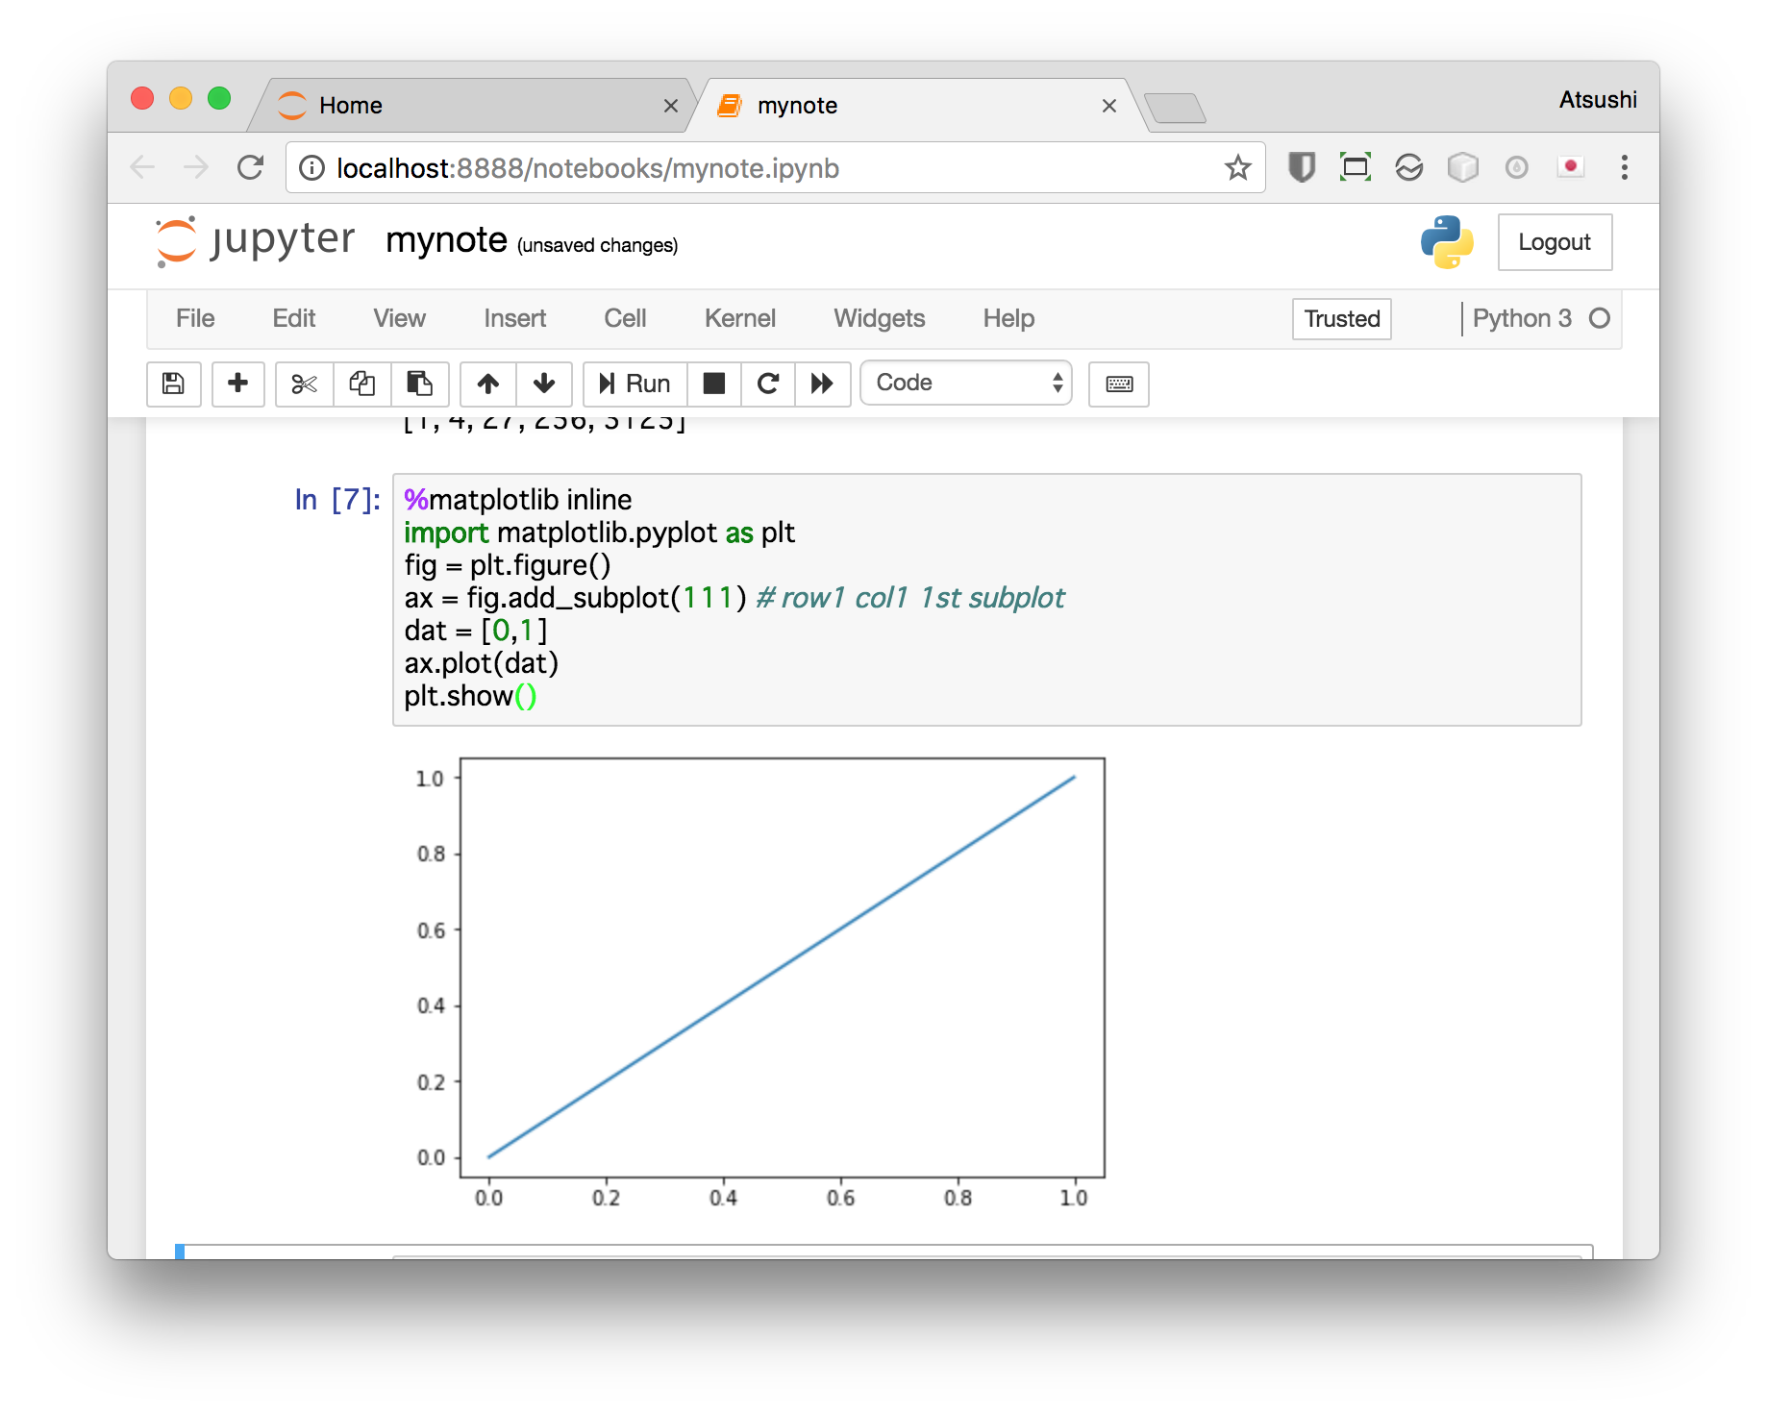The width and height of the screenshot is (1767, 1413).
Task: Click the Logout button
Action: pyautogui.click(x=1555, y=242)
